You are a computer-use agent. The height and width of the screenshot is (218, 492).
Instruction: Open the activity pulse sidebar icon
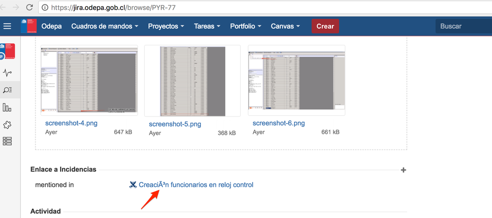point(7,73)
